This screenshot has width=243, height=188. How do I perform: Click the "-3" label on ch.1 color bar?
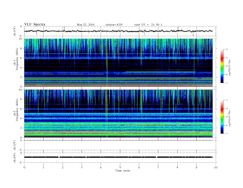pos(226,49)
